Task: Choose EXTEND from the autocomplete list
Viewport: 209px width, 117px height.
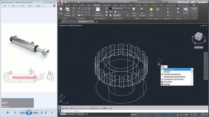Action: click(176, 72)
